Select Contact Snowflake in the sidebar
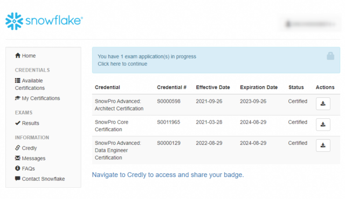This screenshot has height=199, width=345. (x=40, y=179)
